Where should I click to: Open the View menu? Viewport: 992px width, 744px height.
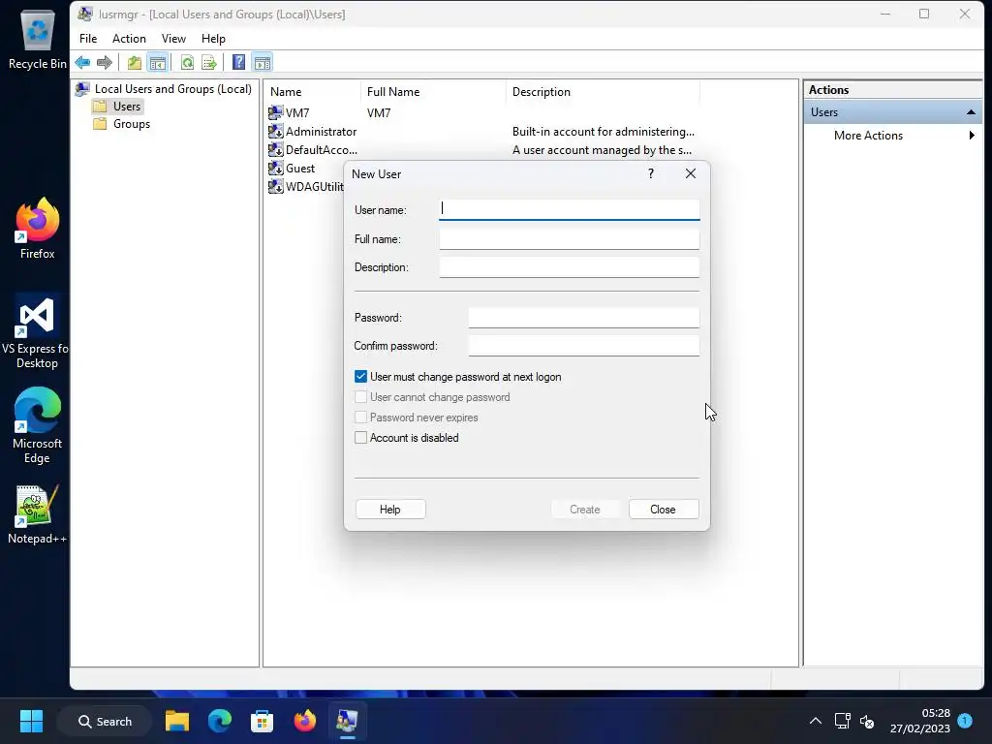[173, 39]
